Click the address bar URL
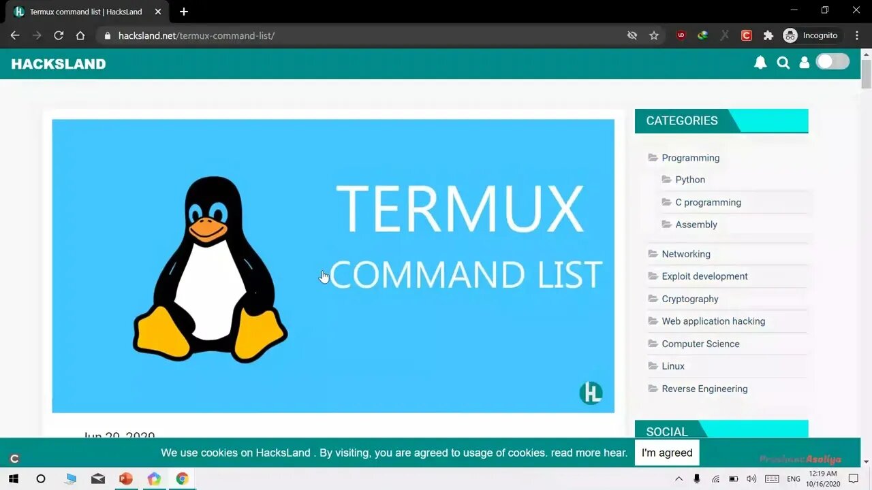 [196, 35]
